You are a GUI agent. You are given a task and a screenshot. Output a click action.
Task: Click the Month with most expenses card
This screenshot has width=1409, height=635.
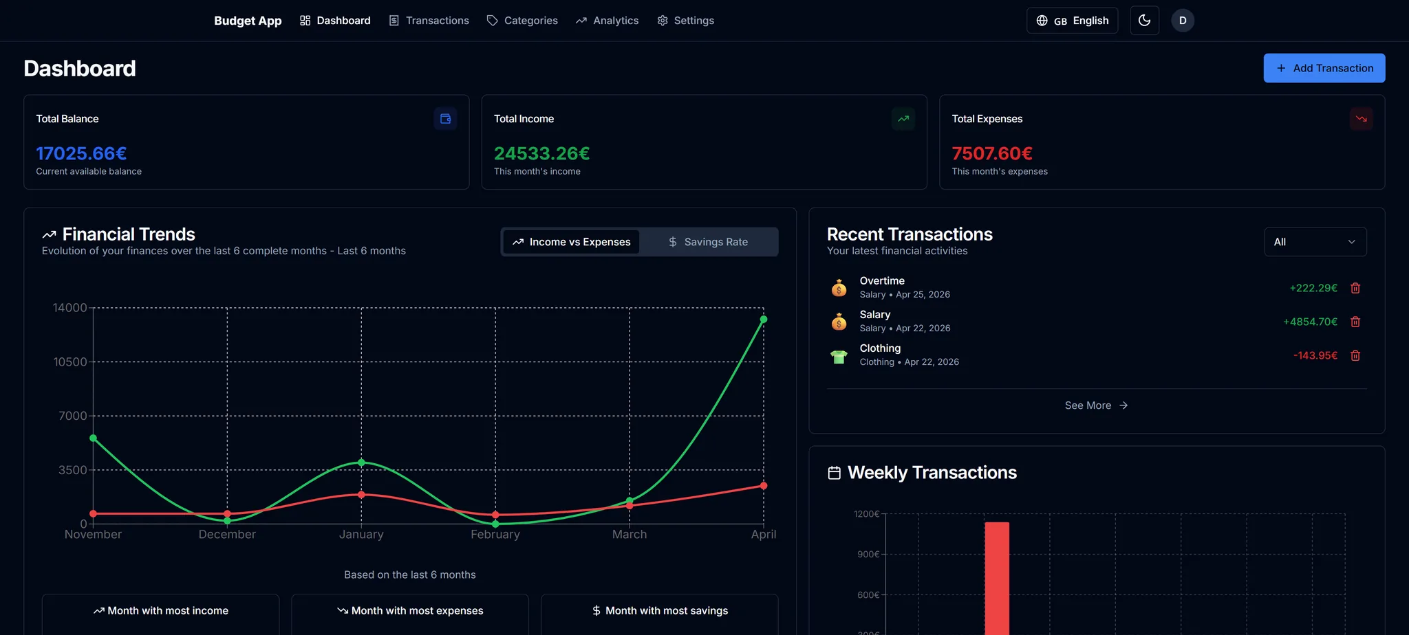pos(410,614)
